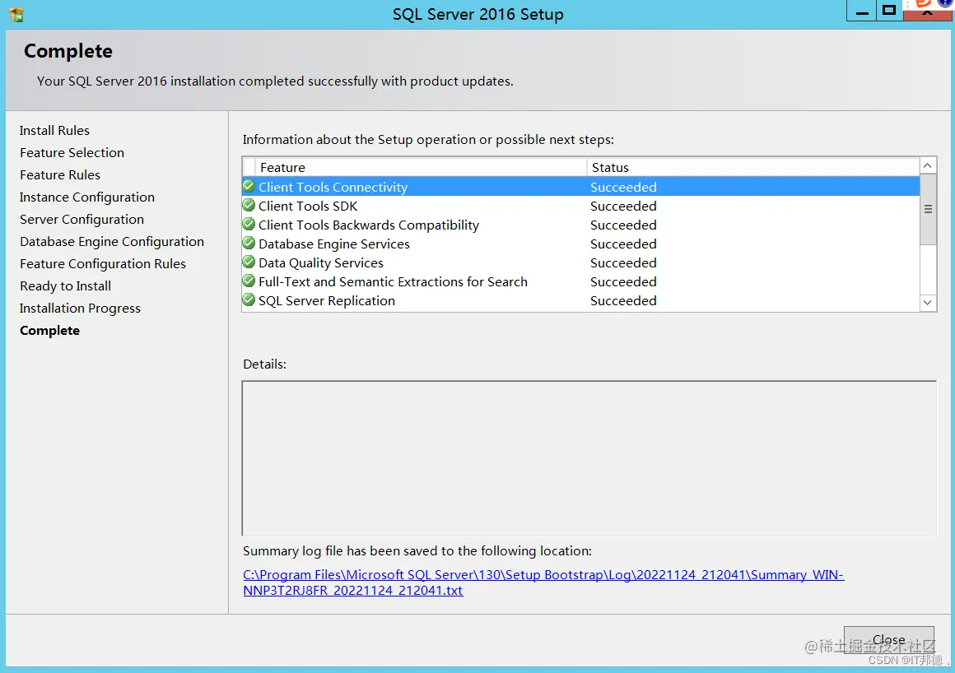955x673 pixels.
Task: Open the summary log file link
Action: [543, 582]
